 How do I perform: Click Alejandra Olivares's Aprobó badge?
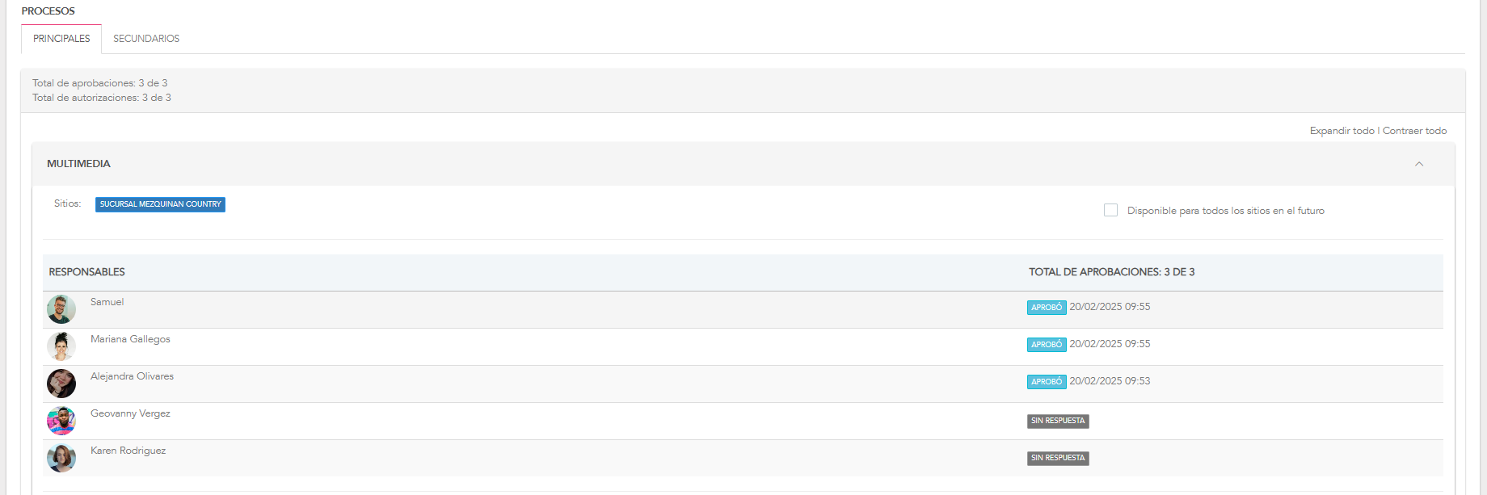pyautogui.click(x=1047, y=382)
